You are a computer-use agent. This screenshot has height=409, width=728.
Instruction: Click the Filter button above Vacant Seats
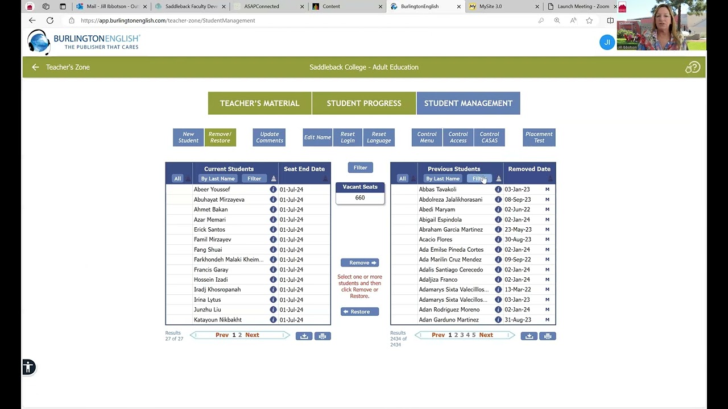pyautogui.click(x=360, y=168)
